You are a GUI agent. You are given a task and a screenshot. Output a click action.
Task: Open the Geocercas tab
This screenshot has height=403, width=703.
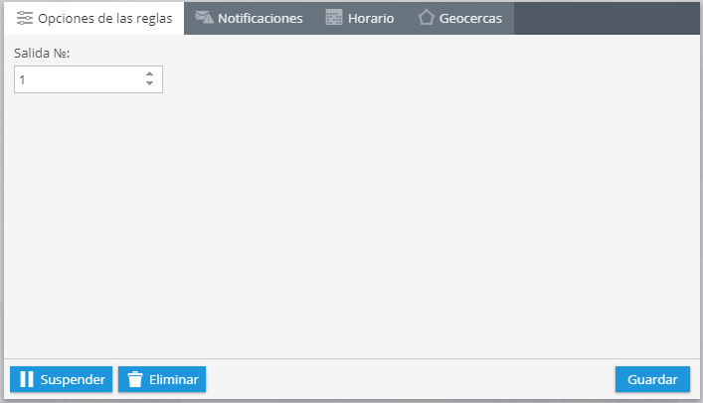pyautogui.click(x=460, y=18)
